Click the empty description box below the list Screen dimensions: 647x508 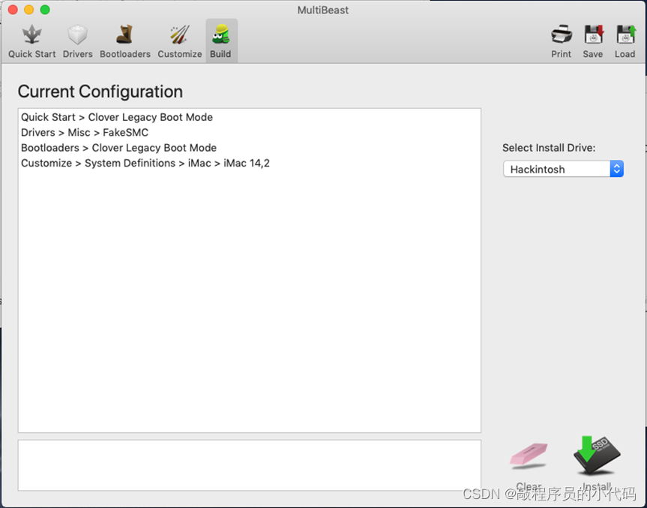[249, 465]
